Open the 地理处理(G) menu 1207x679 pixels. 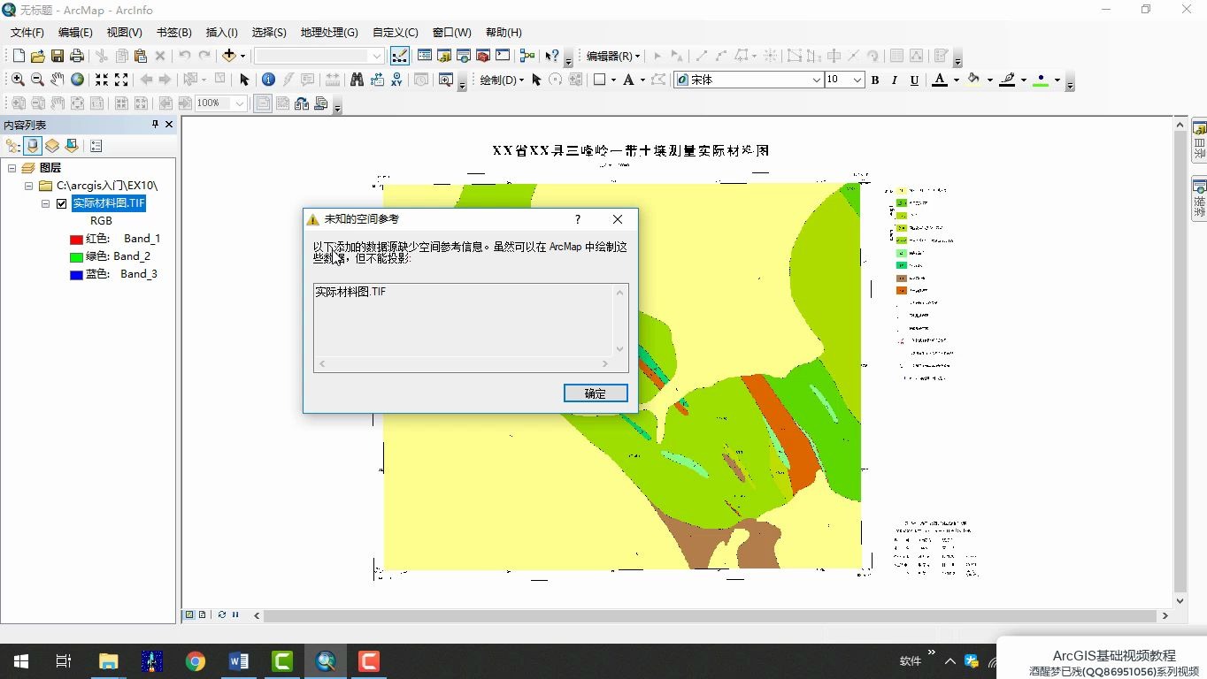pyautogui.click(x=329, y=32)
